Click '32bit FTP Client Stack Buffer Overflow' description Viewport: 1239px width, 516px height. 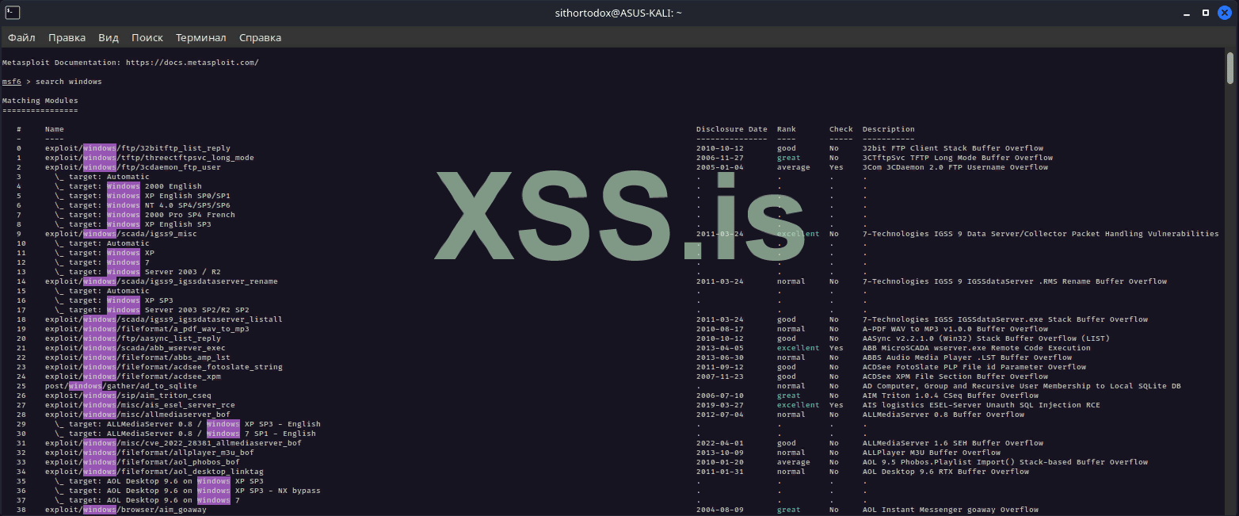(953, 148)
